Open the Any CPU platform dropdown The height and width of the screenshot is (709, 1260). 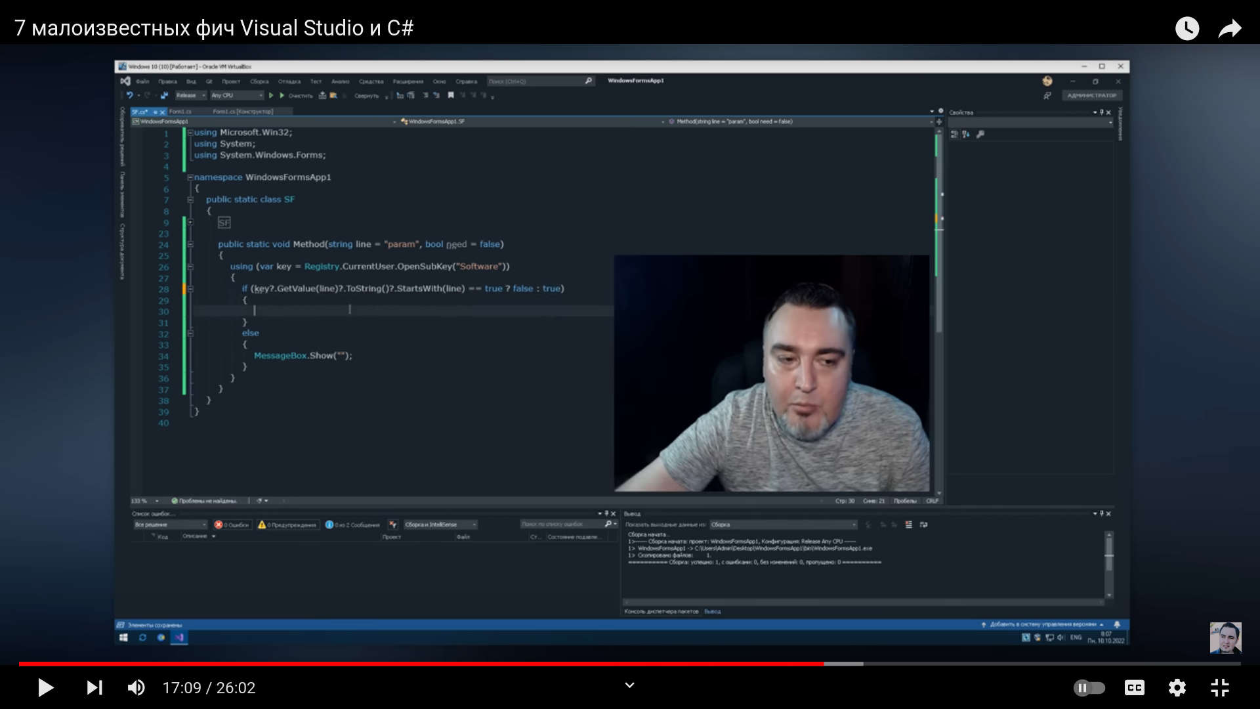pos(236,95)
